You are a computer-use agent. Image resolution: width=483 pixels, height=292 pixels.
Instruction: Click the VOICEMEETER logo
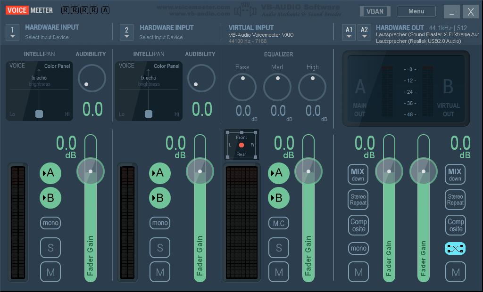(29, 10)
